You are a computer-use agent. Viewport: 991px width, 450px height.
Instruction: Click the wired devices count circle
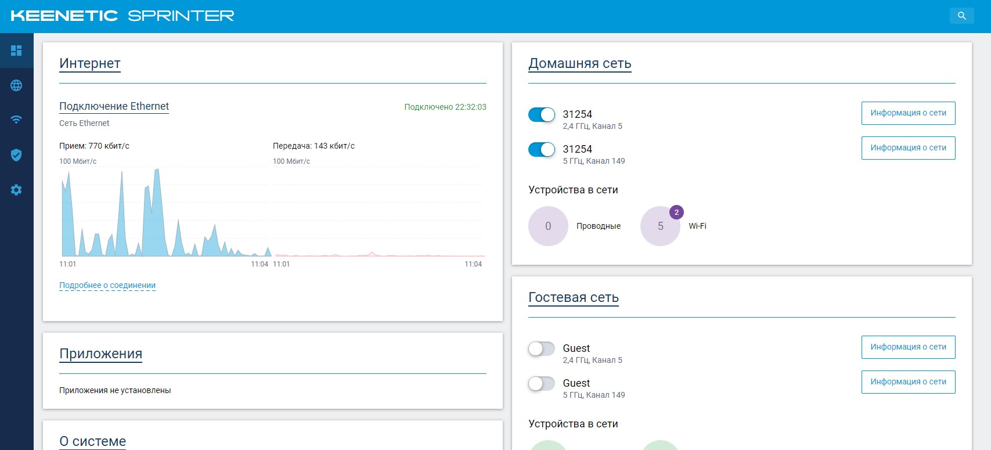pyautogui.click(x=548, y=226)
